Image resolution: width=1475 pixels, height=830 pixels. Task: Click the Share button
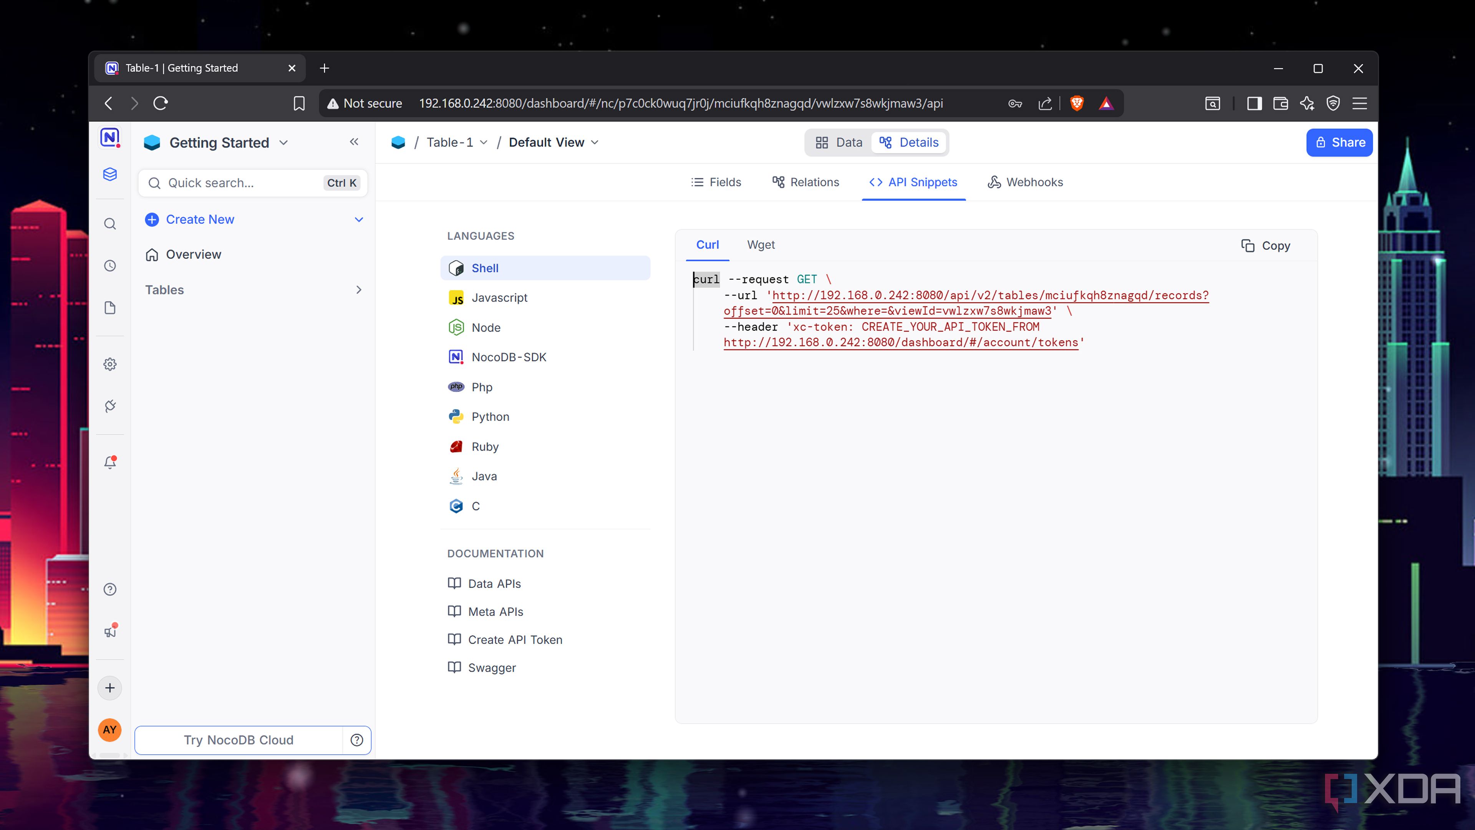[x=1339, y=142]
